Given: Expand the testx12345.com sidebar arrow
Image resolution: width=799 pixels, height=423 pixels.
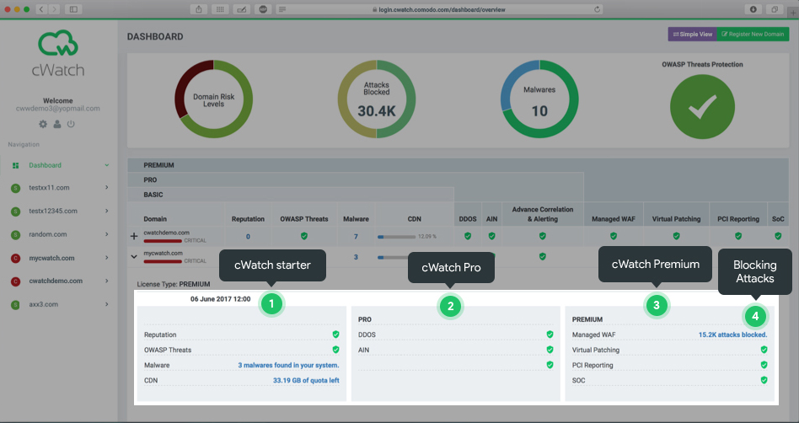Looking at the screenshot, I should coord(107,211).
